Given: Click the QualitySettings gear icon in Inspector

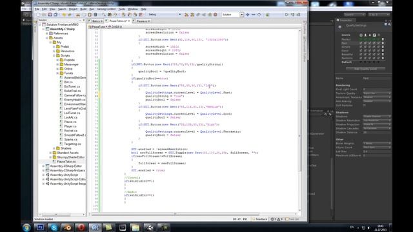Looking at the screenshot, I should 340,27.
